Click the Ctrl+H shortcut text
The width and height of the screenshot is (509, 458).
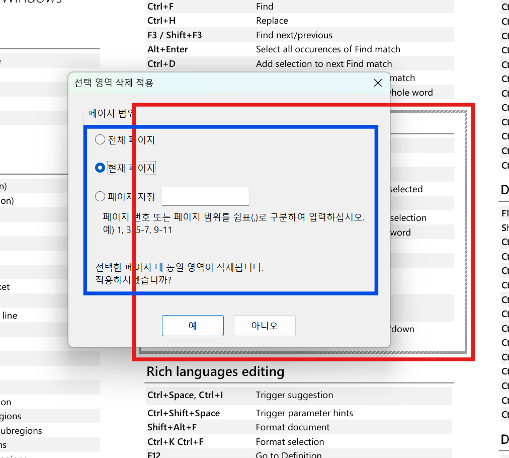[161, 21]
